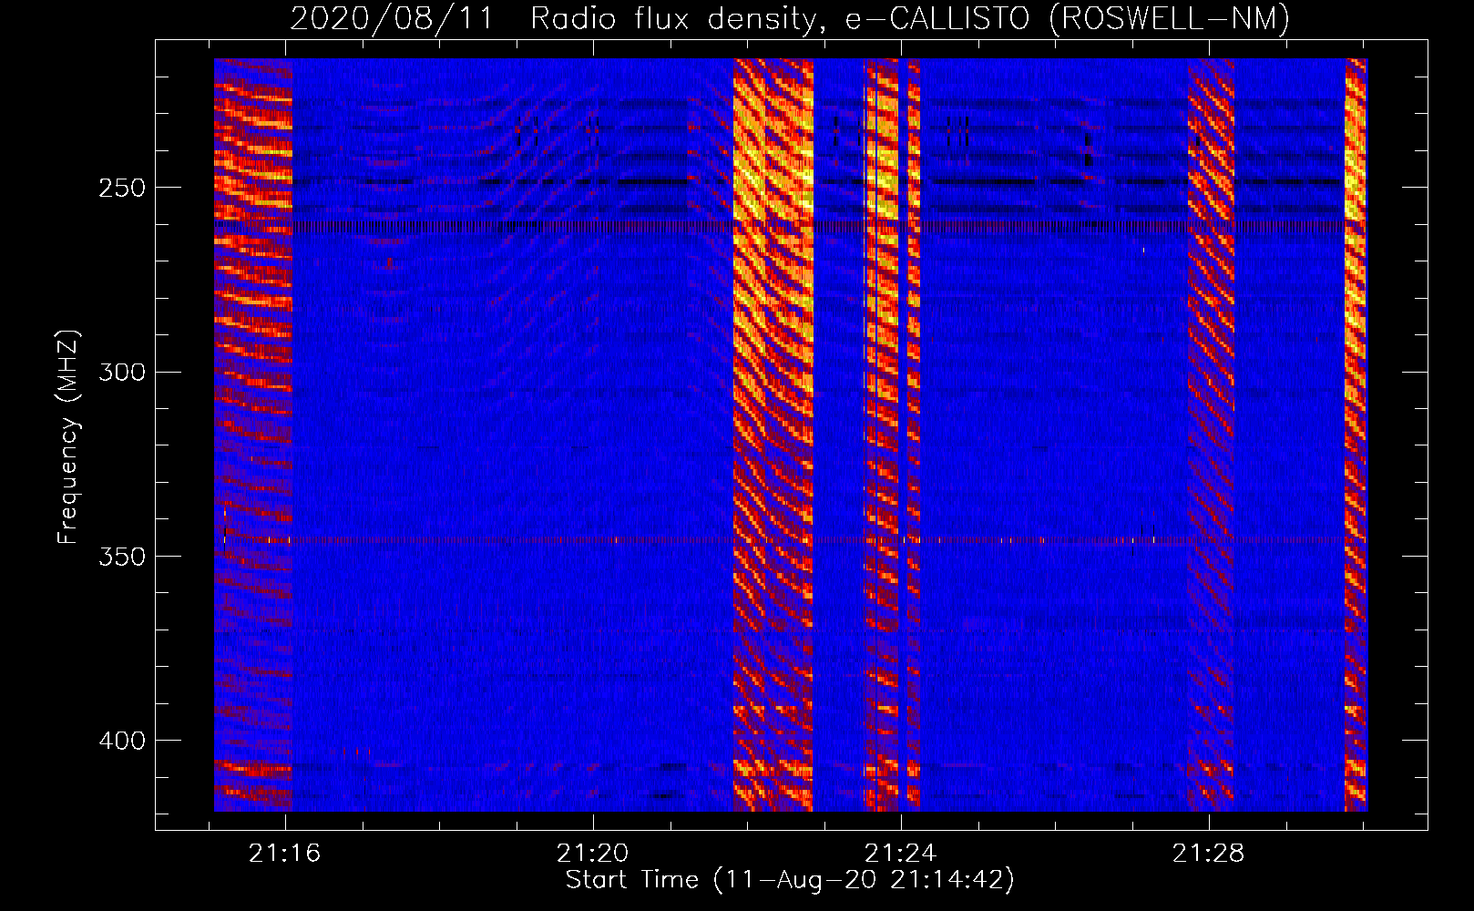
Task: Click the 21:16 time tick label
Action: click(285, 854)
